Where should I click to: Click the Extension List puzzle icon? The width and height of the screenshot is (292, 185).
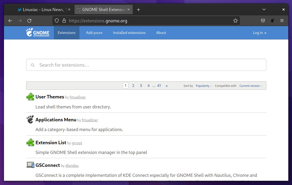pyautogui.click(x=30, y=142)
